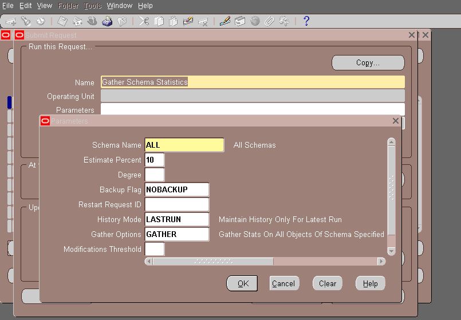
Task: Click the Help button in Parameters dialog
Action: click(x=371, y=283)
